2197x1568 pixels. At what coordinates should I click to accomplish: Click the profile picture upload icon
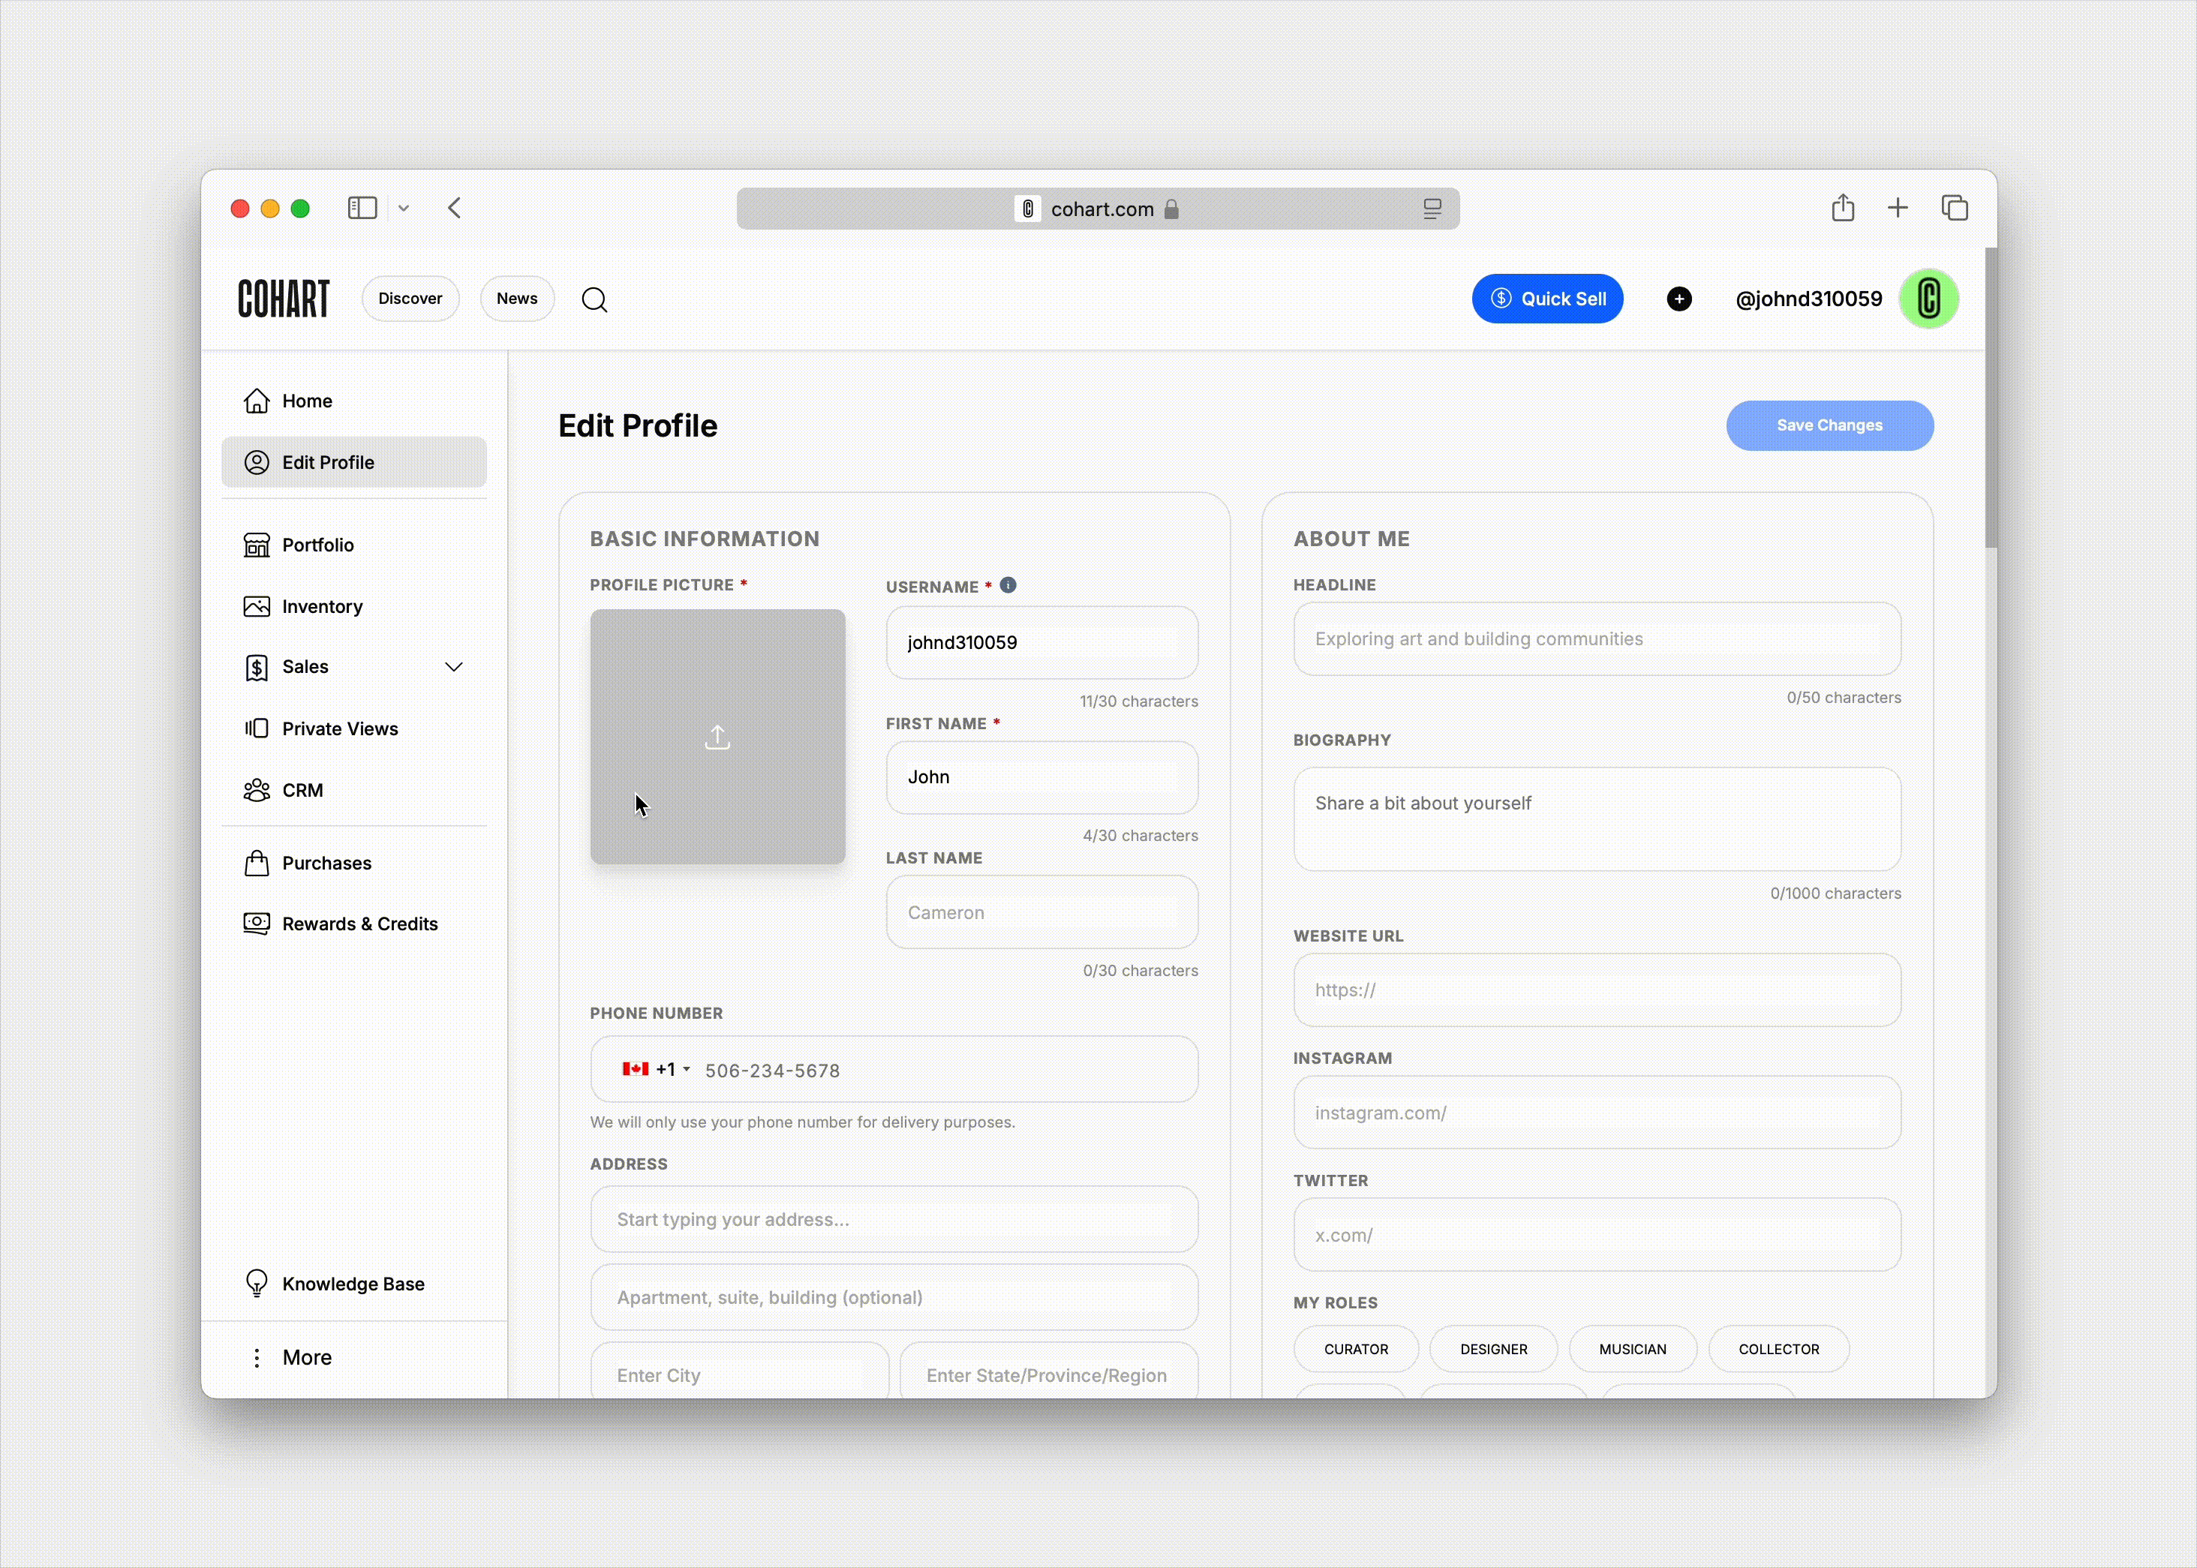[717, 737]
